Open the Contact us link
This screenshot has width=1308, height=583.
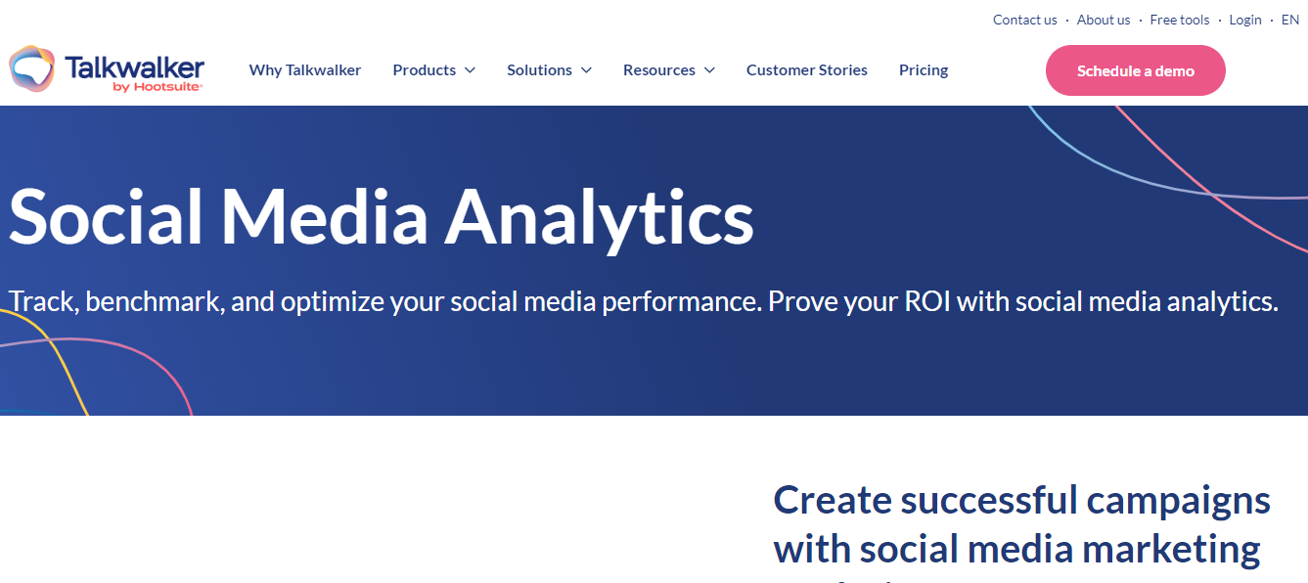click(1024, 20)
